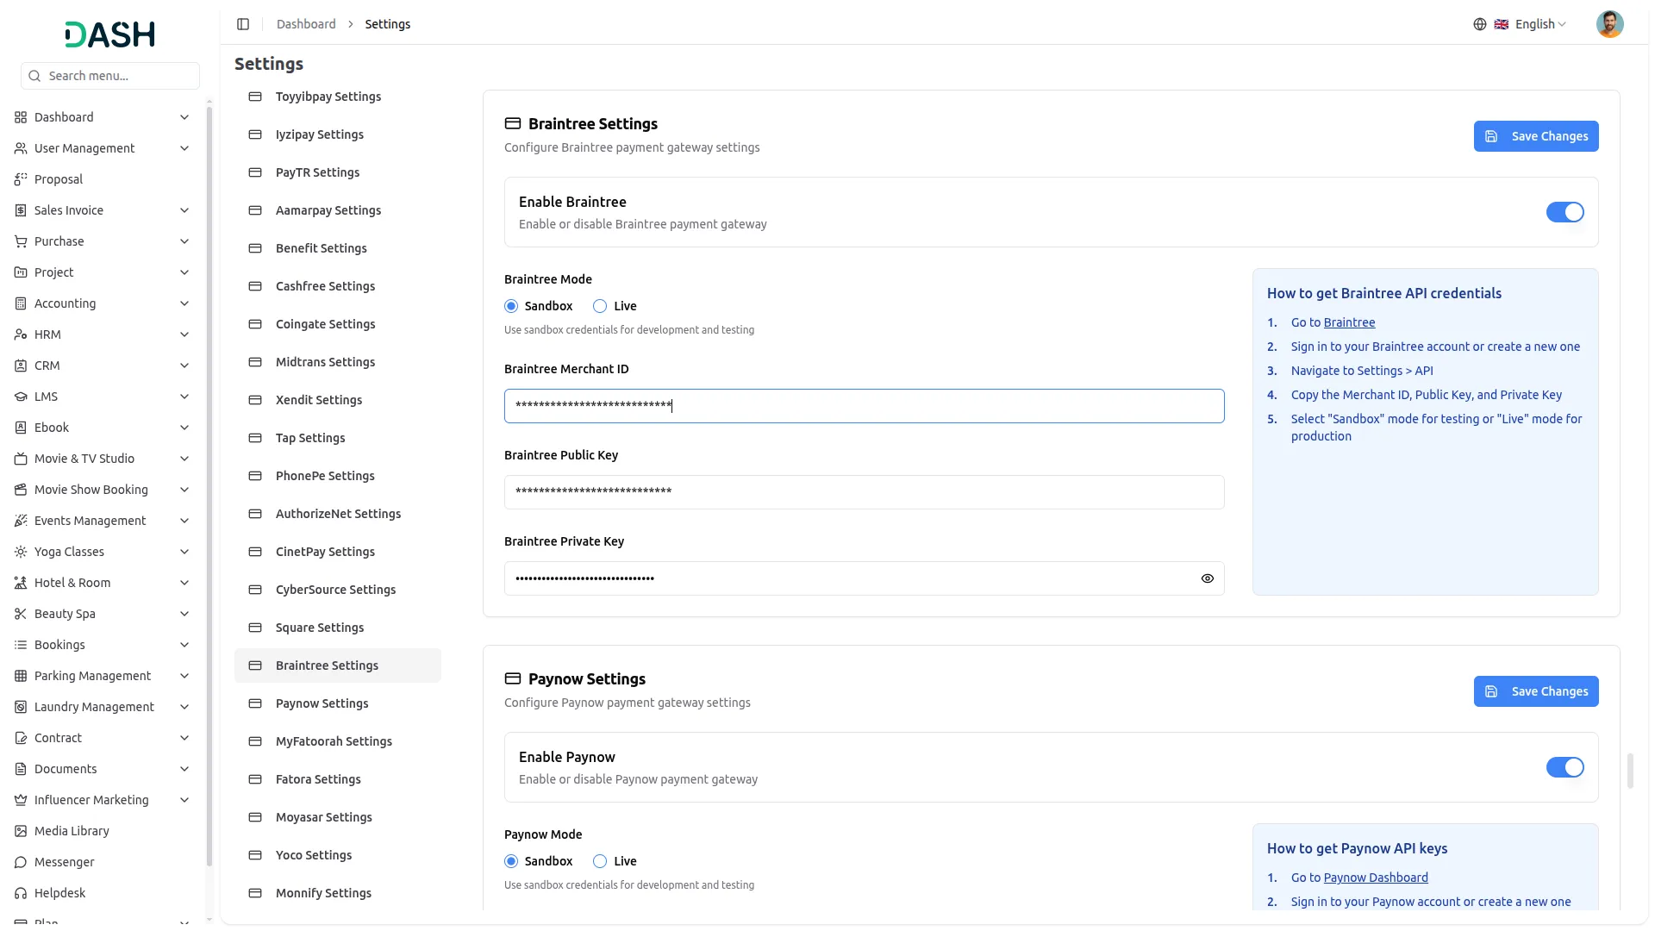The width and height of the screenshot is (1655, 931).
Task: Click the Proposal sidebar icon
Action: click(21, 179)
